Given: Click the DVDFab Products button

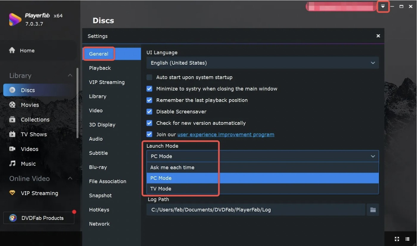Looking at the screenshot, I should click(39, 218).
